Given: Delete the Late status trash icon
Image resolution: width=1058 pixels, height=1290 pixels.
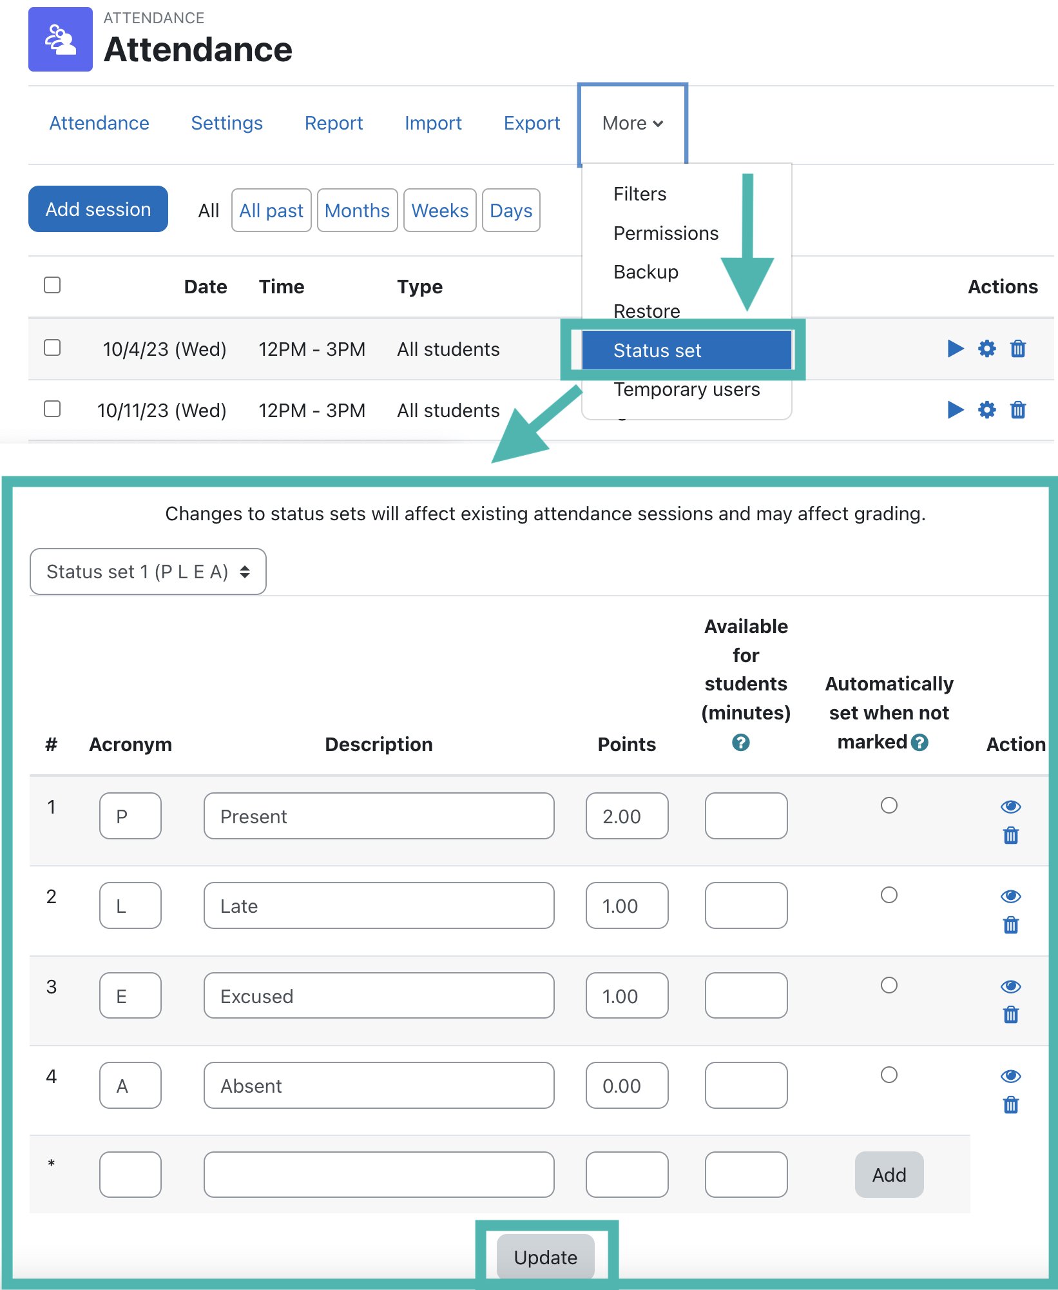Looking at the screenshot, I should click(x=1011, y=925).
